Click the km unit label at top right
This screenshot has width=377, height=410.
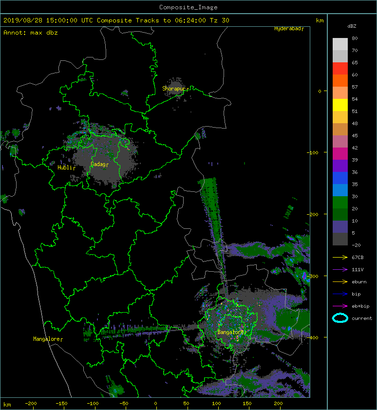[320, 20]
